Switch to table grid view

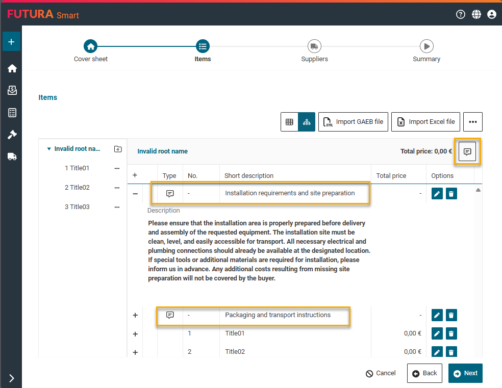click(x=289, y=122)
